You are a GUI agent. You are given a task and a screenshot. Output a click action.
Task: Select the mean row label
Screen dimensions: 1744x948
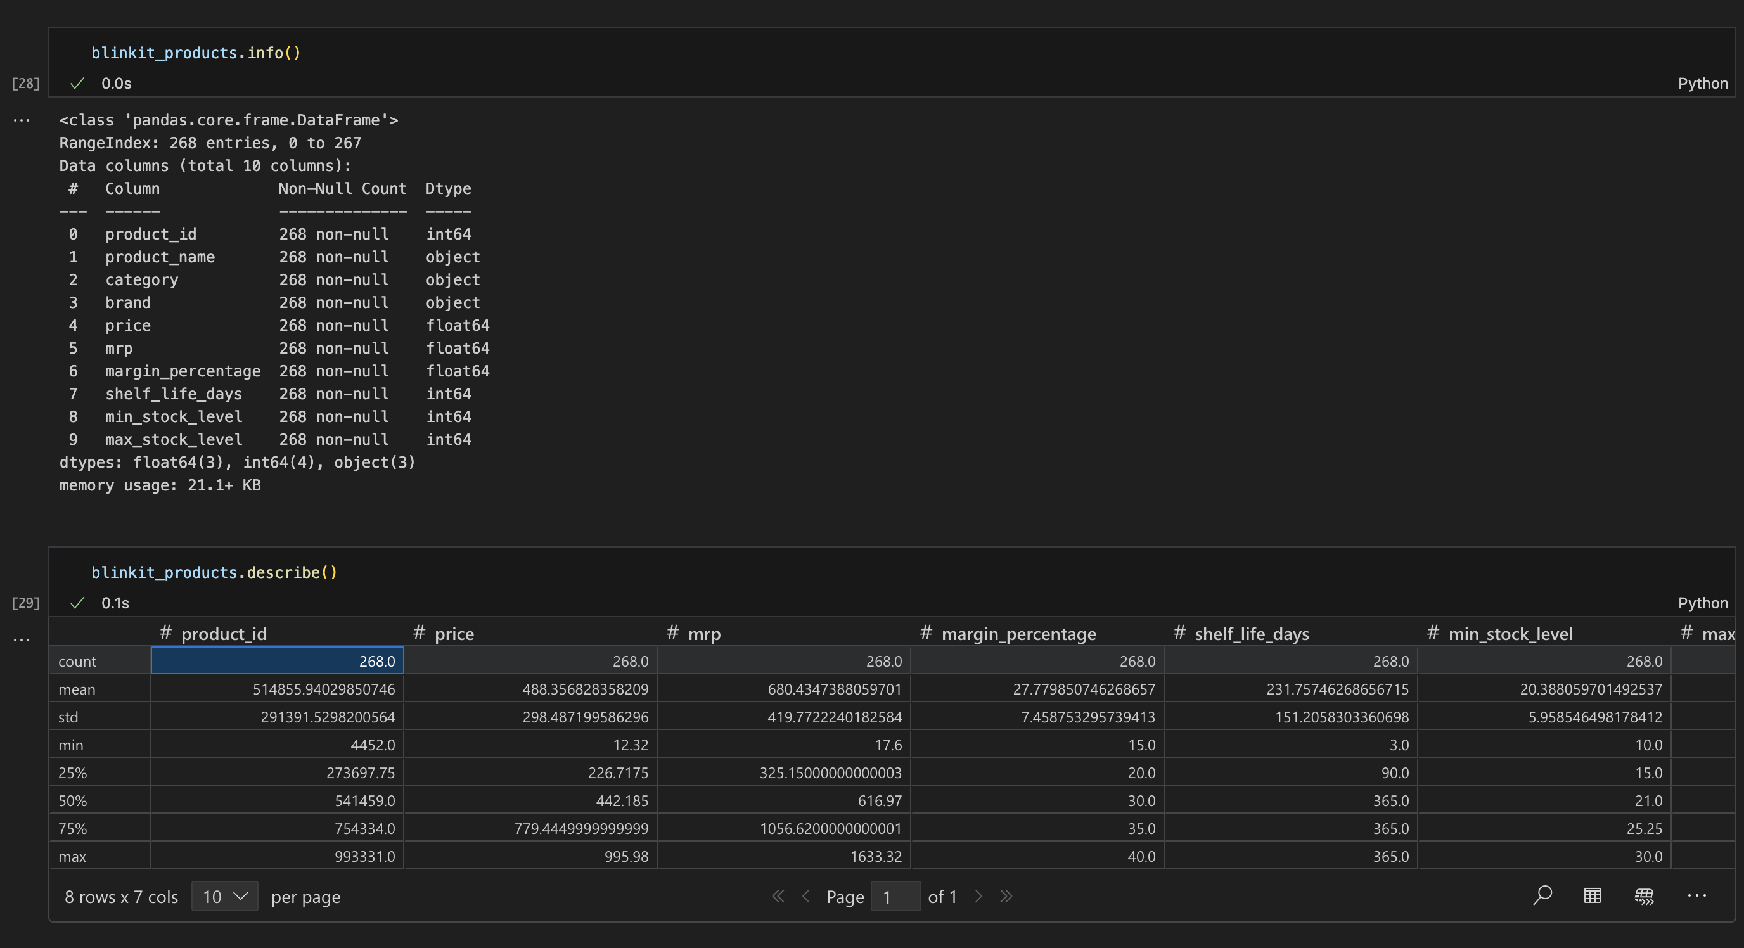[x=100, y=689]
